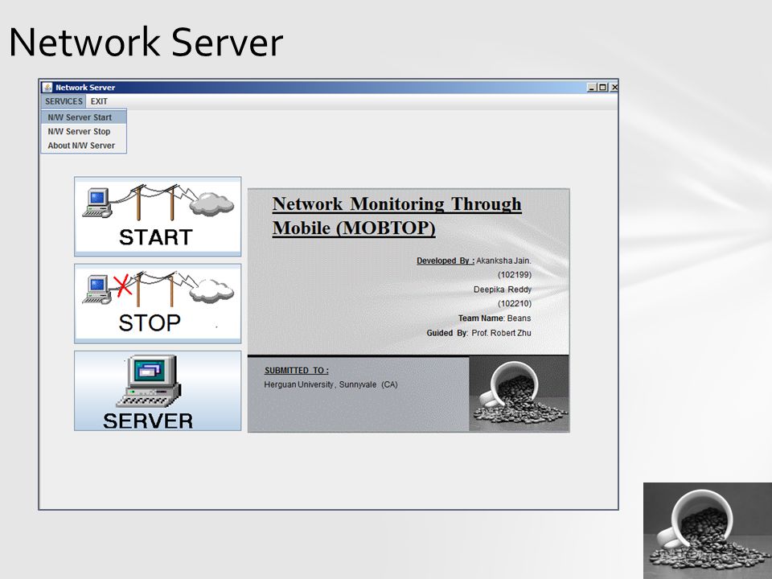
Task: Click the Java icon in title bar
Action: point(47,87)
